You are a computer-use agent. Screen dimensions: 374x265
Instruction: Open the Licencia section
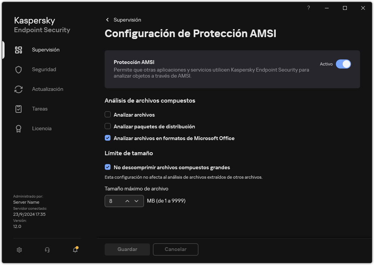pos(42,128)
